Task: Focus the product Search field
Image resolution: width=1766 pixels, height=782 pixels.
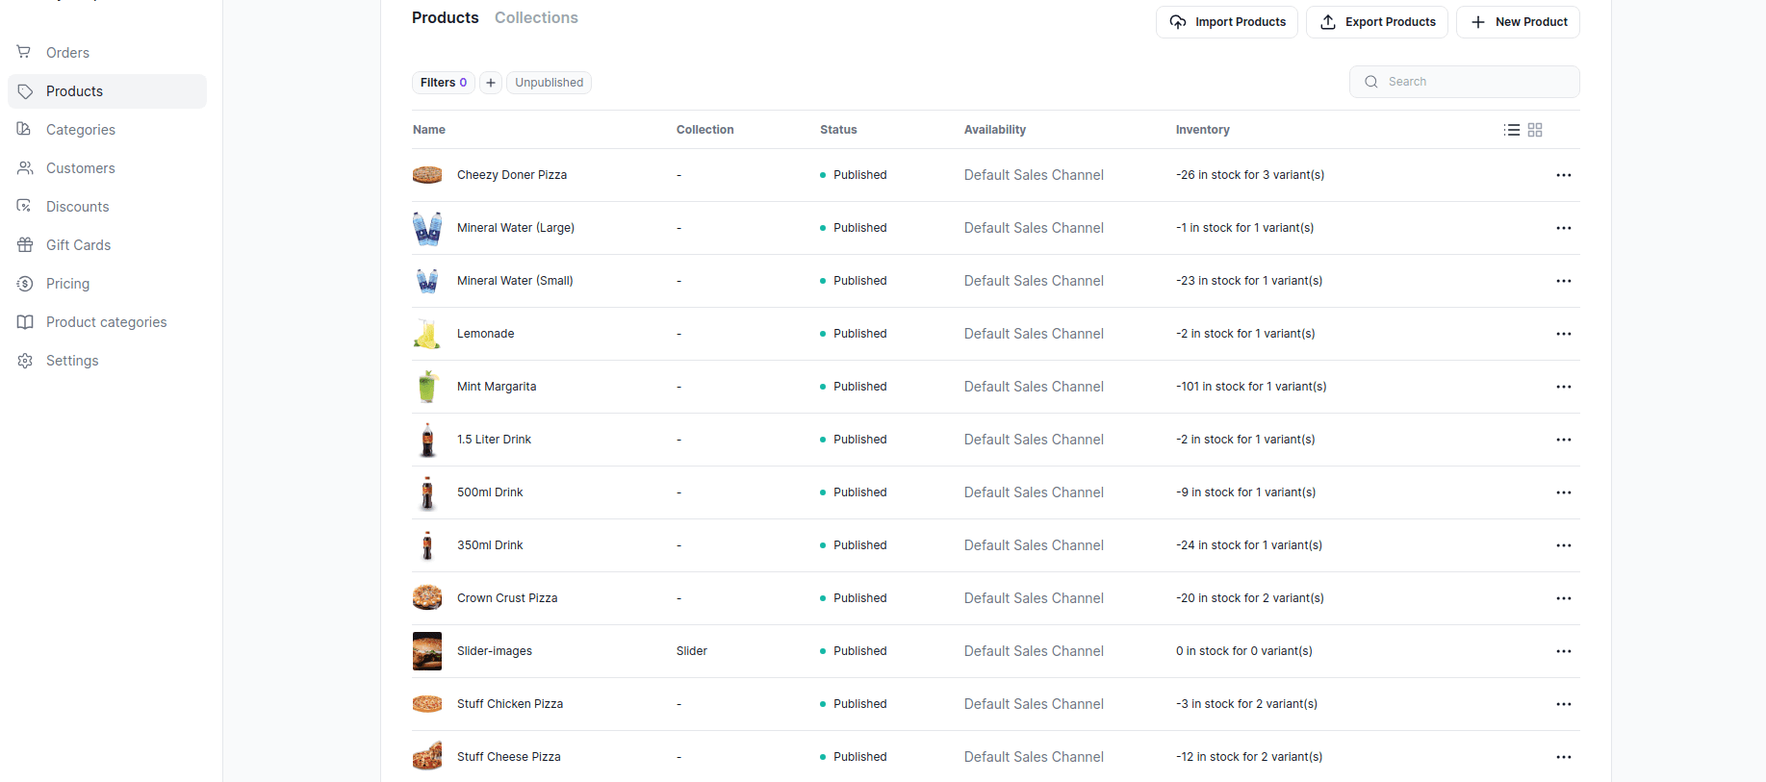Action: point(1465,82)
